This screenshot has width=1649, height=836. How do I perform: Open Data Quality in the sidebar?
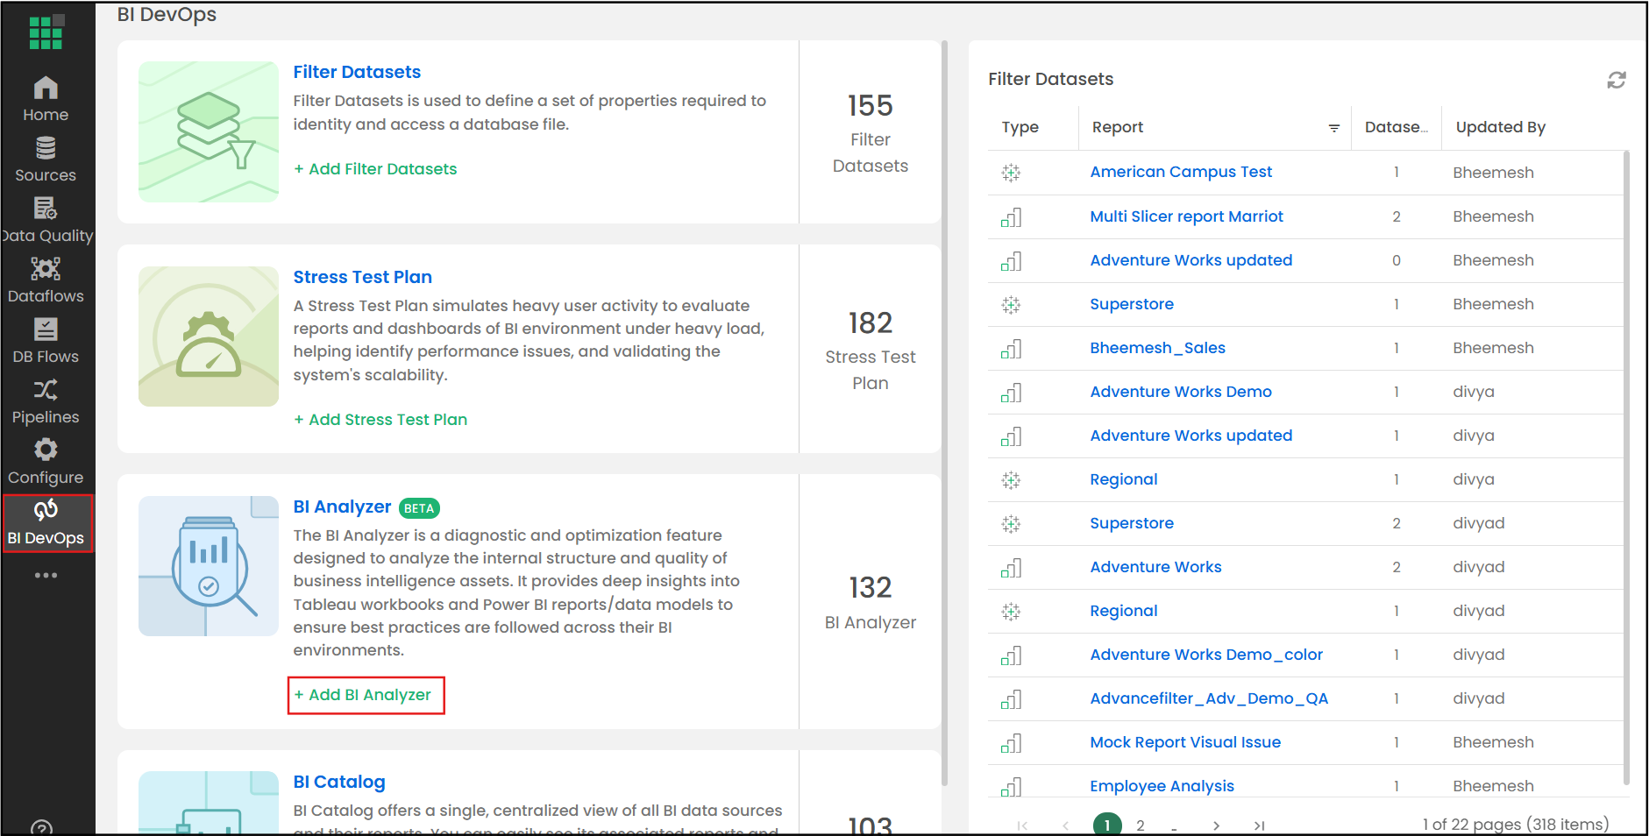coord(46,219)
